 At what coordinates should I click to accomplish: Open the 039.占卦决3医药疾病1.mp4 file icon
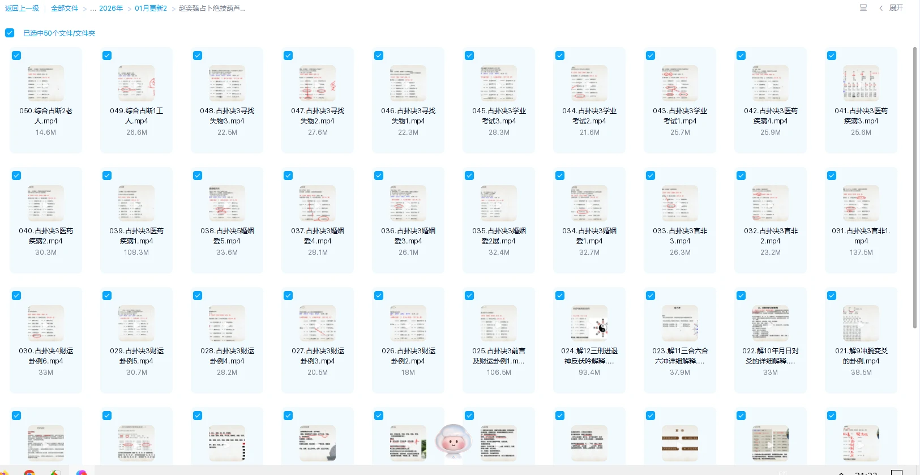136,203
